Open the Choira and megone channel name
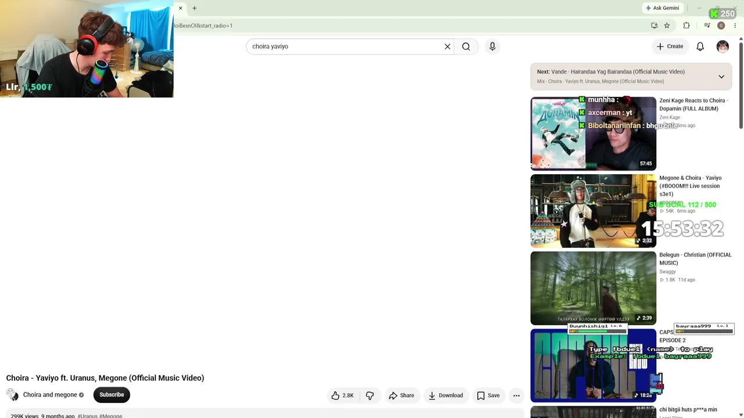The height and width of the screenshot is (418, 744). [x=50, y=395]
